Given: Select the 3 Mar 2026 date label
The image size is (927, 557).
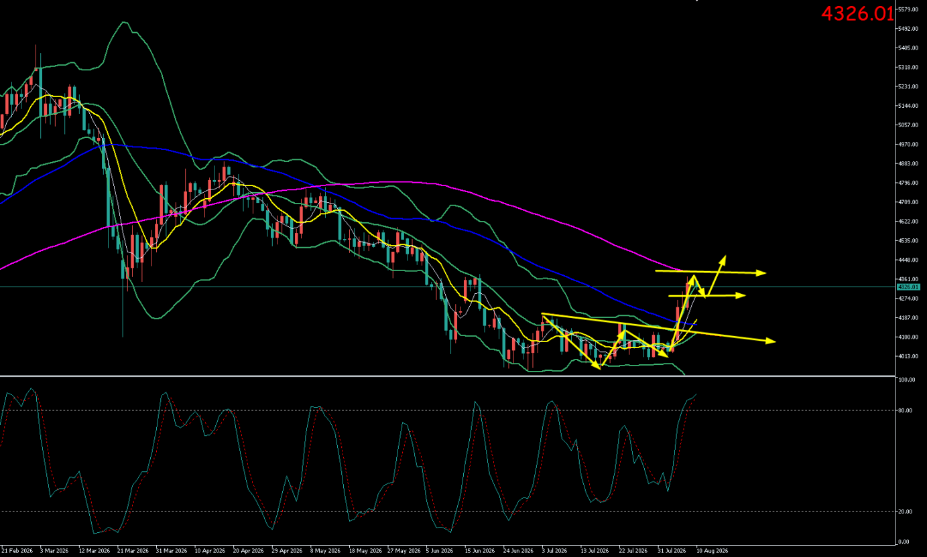Looking at the screenshot, I should pos(54,551).
